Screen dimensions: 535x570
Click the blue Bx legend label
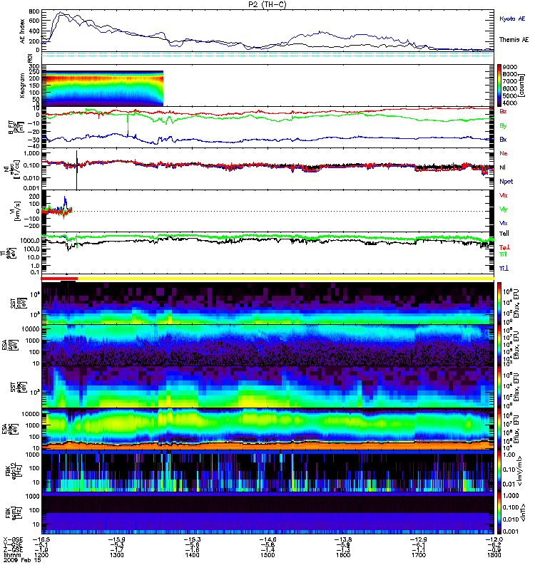[x=503, y=139]
